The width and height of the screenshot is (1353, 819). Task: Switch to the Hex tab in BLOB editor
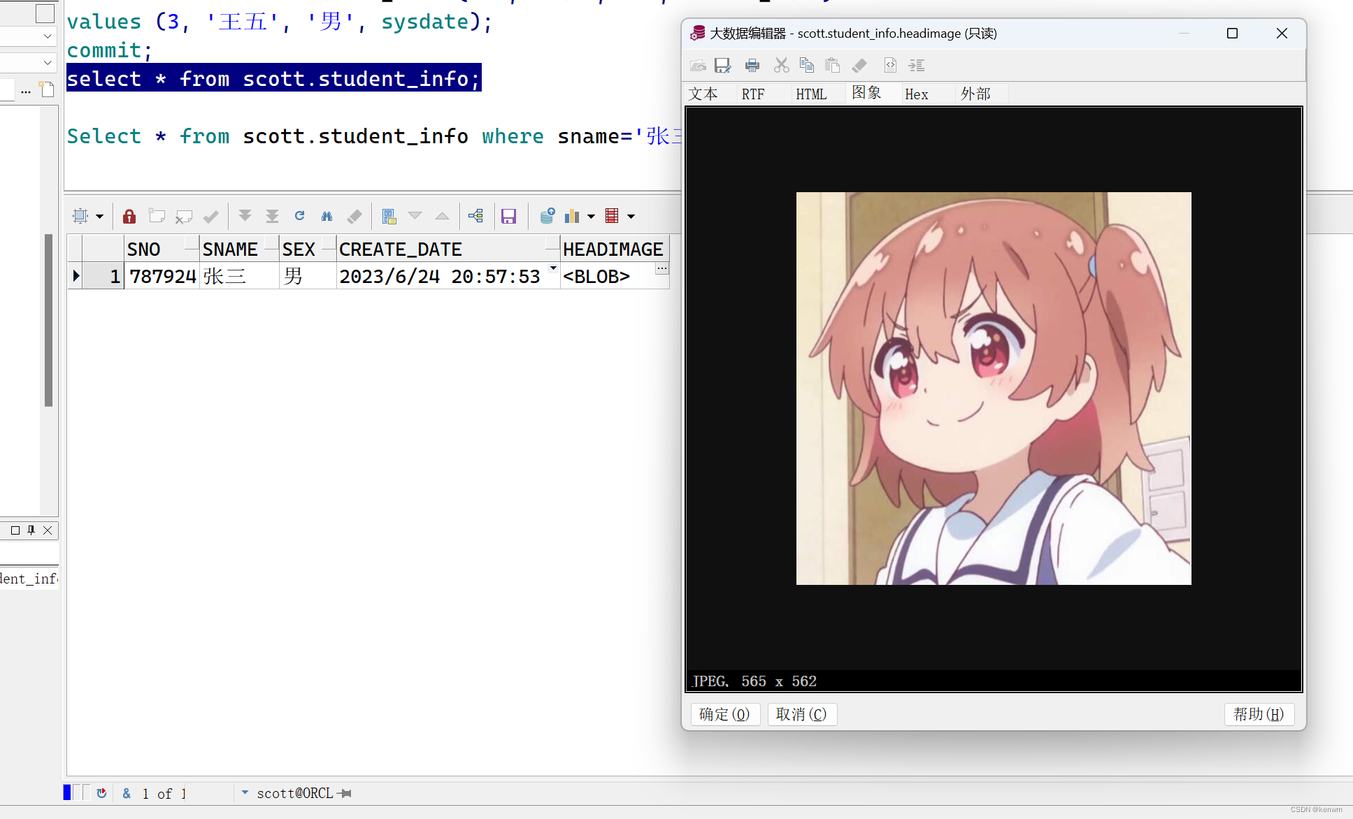click(916, 93)
